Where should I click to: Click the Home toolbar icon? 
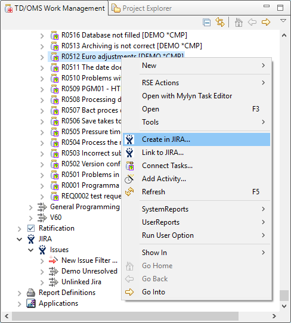(239, 22)
